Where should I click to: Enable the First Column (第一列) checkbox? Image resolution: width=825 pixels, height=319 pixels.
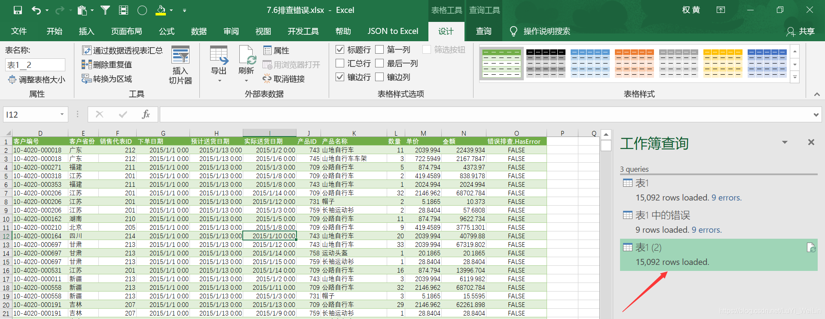[x=379, y=50]
